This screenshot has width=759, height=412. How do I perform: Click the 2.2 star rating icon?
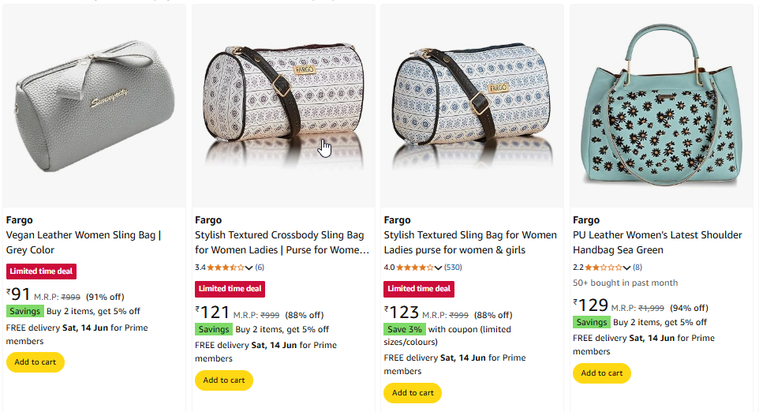(603, 268)
